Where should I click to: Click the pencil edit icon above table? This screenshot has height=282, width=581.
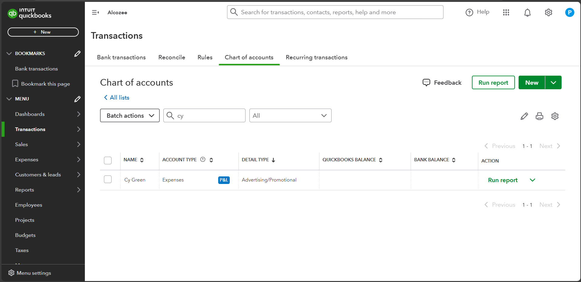tap(524, 116)
